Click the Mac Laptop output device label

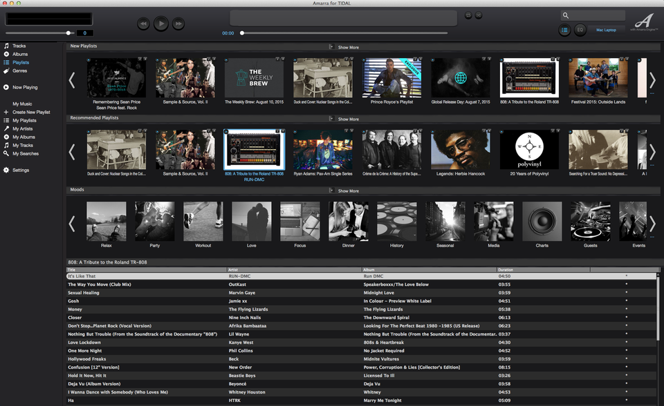607,30
